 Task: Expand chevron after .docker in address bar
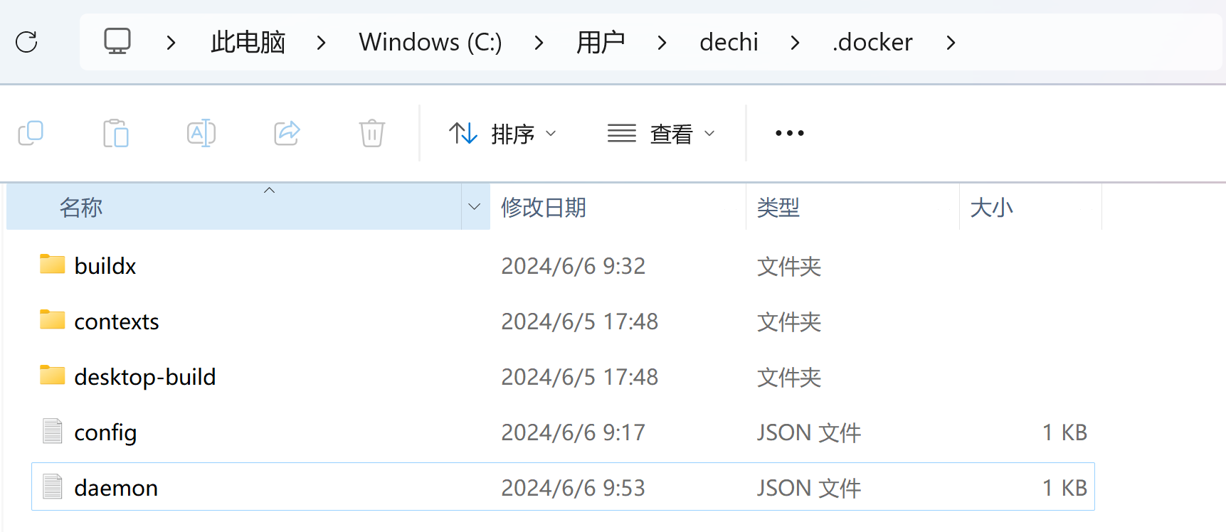pyautogui.click(x=951, y=43)
